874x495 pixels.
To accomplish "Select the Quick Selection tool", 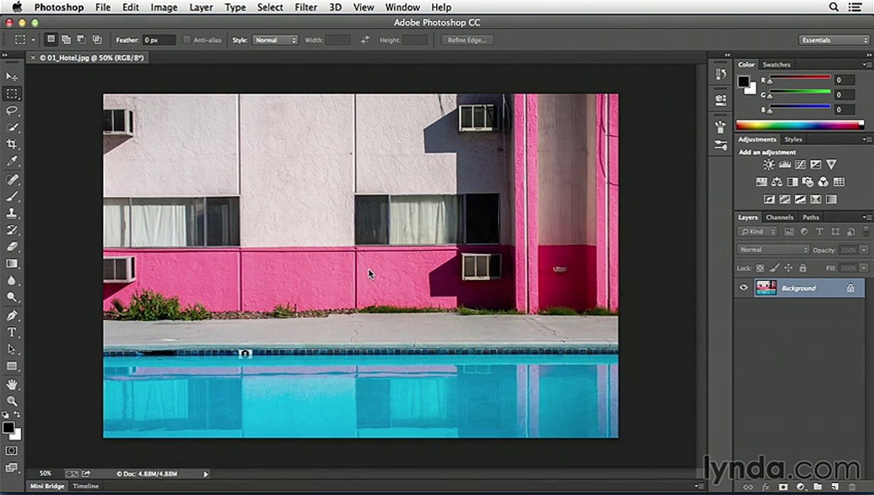I will point(12,128).
